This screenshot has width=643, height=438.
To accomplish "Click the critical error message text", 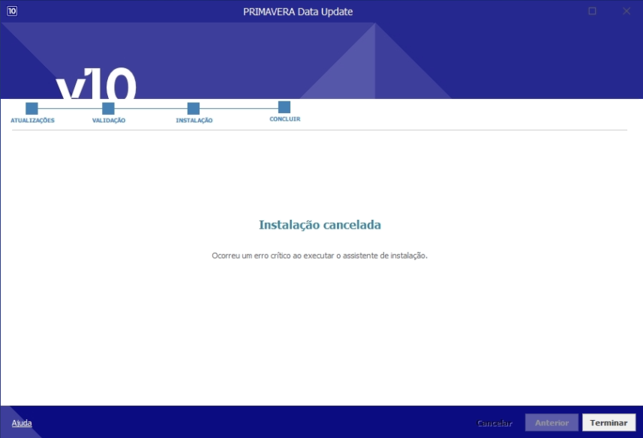I will pos(320,256).
